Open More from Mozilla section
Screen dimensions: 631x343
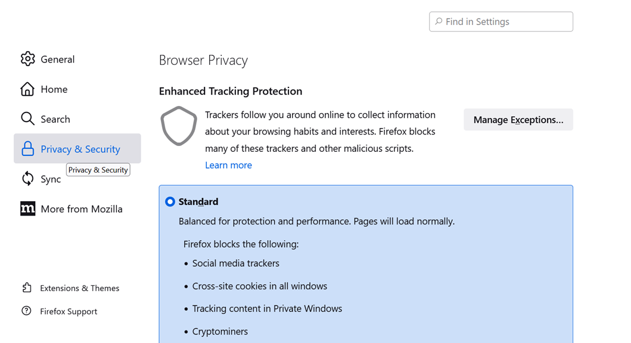(x=82, y=209)
